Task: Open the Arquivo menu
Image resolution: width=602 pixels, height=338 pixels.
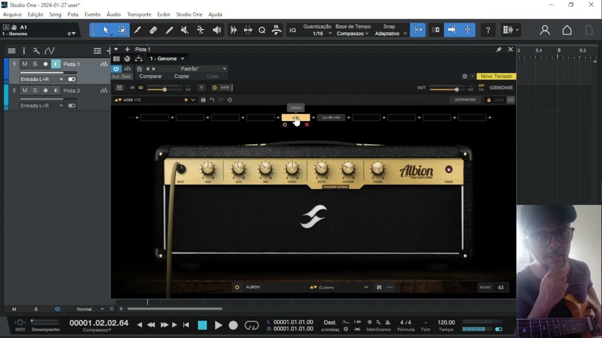Action: (x=12, y=15)
